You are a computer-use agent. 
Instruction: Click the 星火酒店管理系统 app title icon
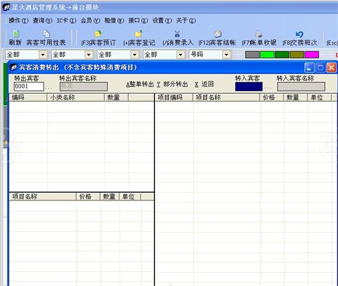[x=6, y=7]
